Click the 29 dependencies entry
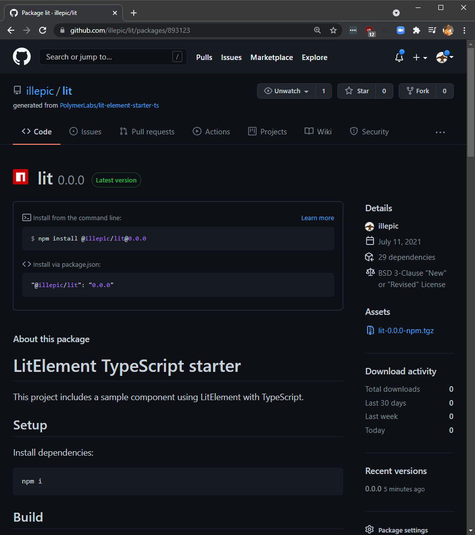This screenshot has height=535, width=475. coord(407,257)
